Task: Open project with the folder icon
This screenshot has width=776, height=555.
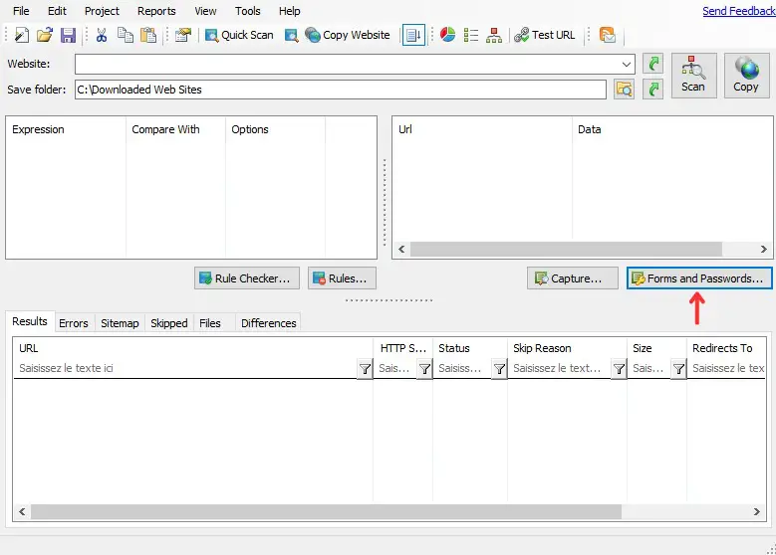Action: [x=45, y=35]
